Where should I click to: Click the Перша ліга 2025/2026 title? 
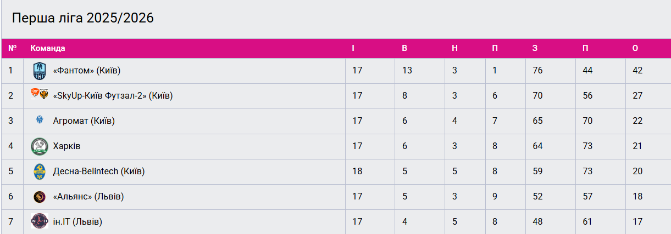click(x=83, y=18)
